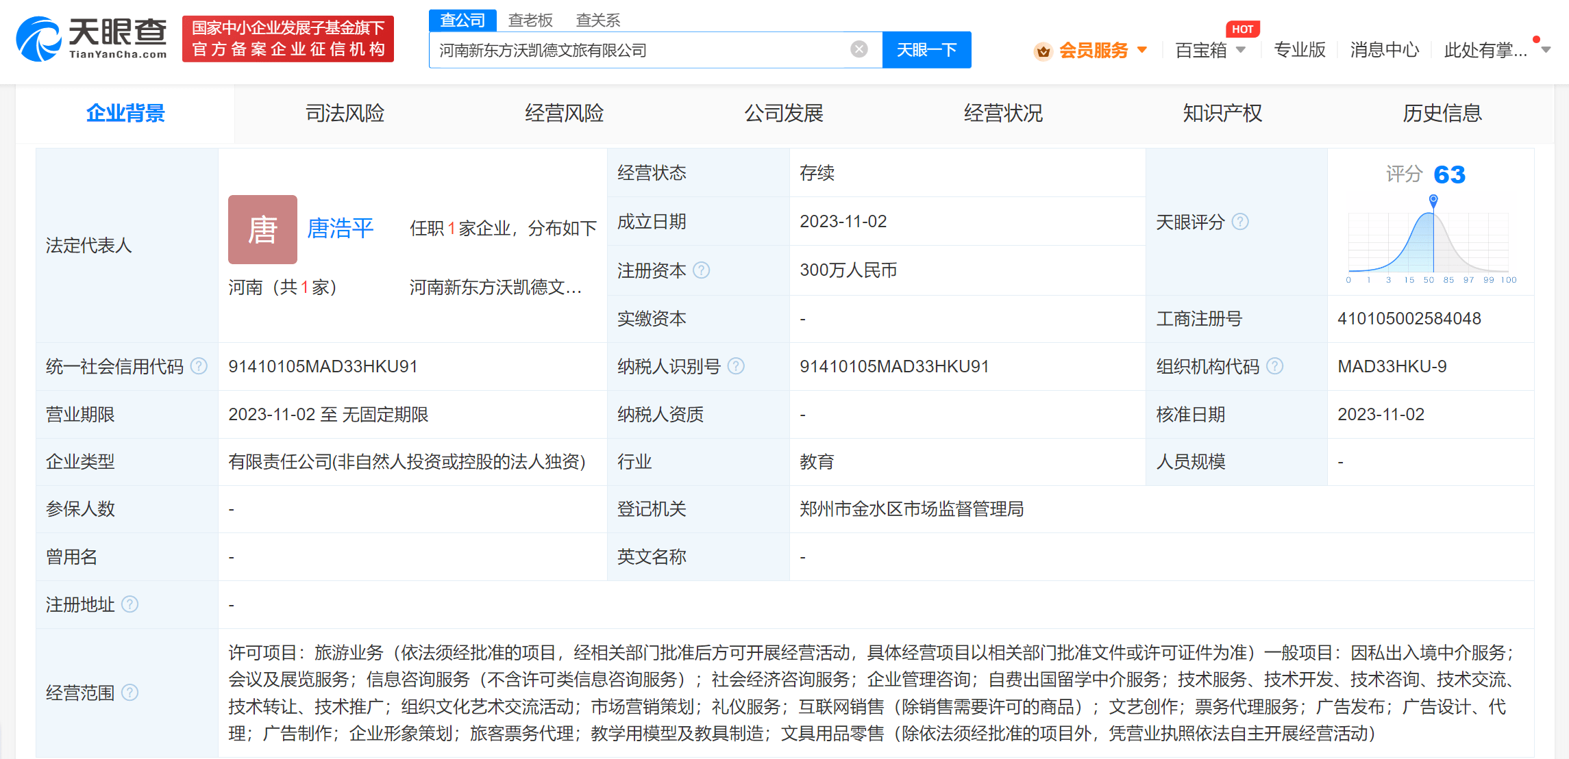
Task: Click the score marker on distribution chart
Action: pyautogui.click(x=1433, y=200)
